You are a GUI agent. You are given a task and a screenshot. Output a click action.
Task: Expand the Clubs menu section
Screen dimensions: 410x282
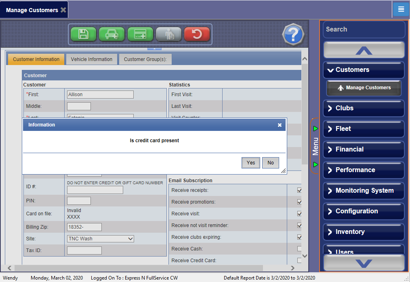pos(364,108)
